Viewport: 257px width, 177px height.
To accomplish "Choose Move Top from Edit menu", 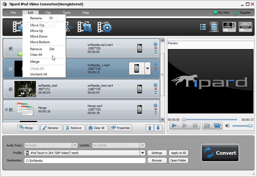I will [44, 25].
